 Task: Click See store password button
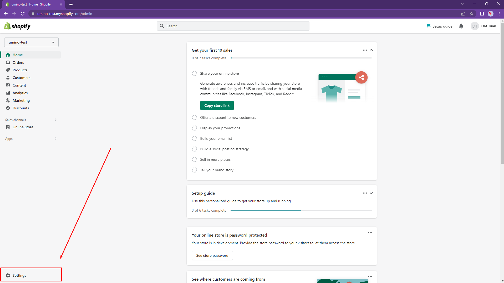(212, 255)
